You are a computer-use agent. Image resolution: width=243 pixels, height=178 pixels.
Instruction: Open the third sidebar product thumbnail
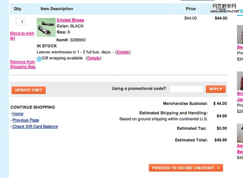(240, 133)
